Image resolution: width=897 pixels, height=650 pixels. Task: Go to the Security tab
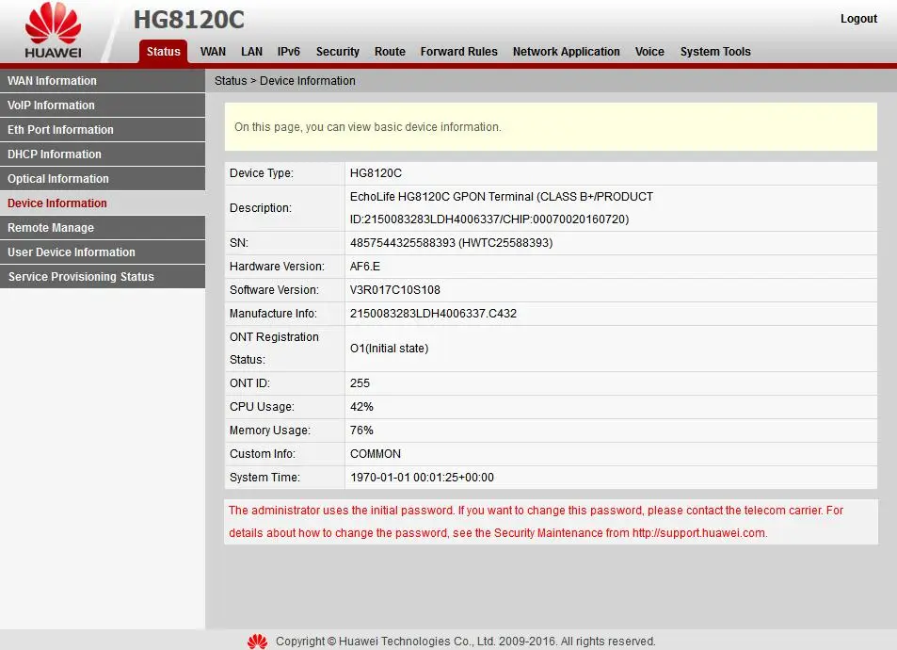coord(338,52)
